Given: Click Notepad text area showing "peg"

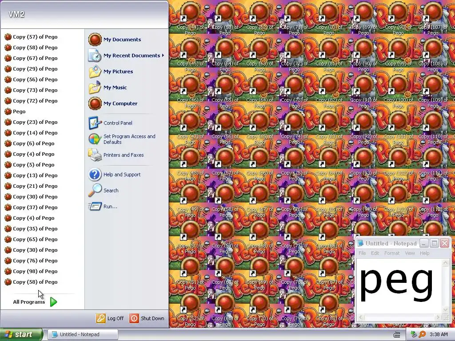Looking at the screenshot, I should [x=399, y=286].
